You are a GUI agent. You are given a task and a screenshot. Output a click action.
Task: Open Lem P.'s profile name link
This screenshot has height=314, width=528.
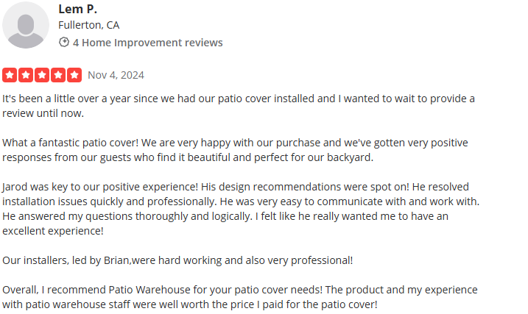click(x=77, y=9)
